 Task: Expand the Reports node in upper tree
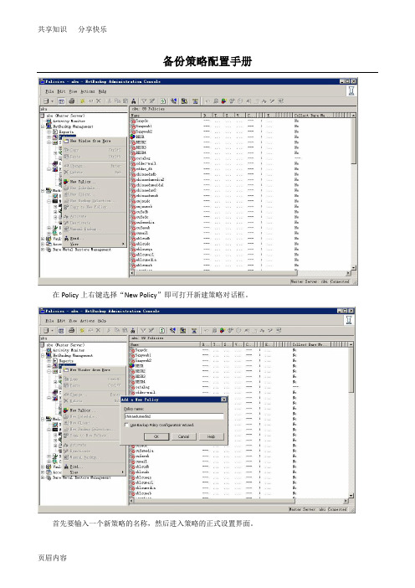(x=49, y=132)
